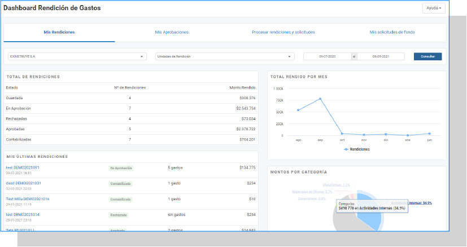Click the Plataformas 1.7% pie label

[x=336, y=185]
